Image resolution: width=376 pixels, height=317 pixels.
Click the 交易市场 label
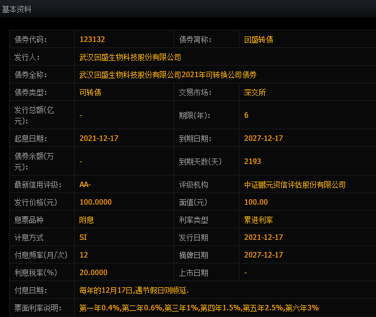195,92
